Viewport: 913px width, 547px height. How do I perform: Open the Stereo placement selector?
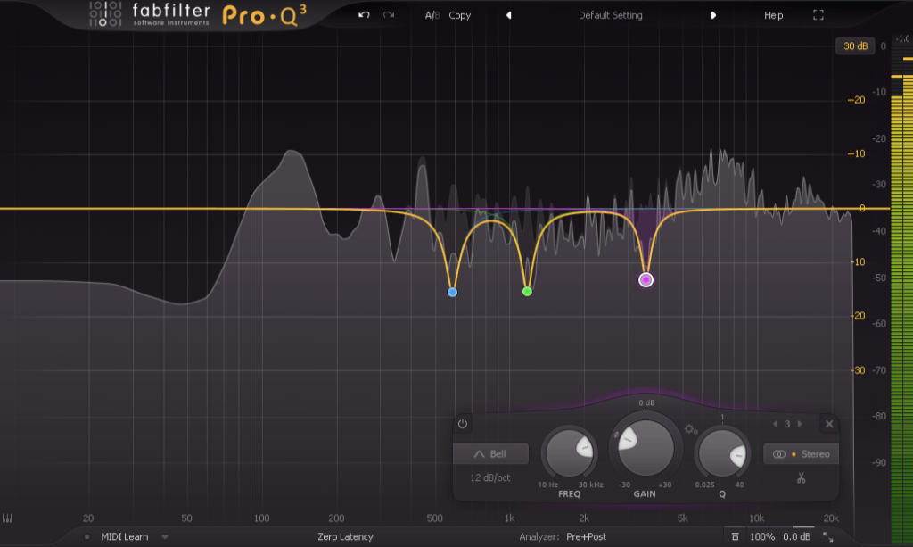tap(802, 454)
